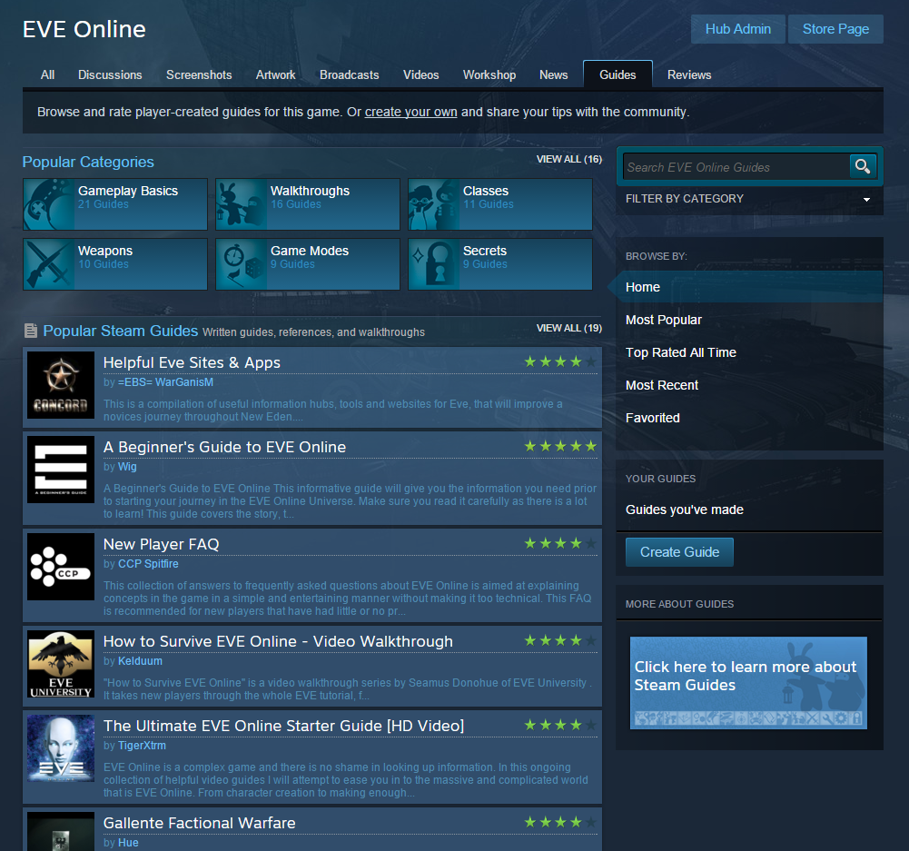Visit author Wig profile
Viewport: 909px width, 851px height.
(127, 467)
